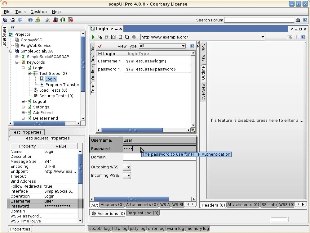The width and height of the screenshot is (310, 233).
Task: Switch to the request Attachments (0) tab
Action: pos(142,204)
